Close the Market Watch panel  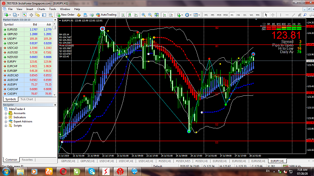(55, 20)
